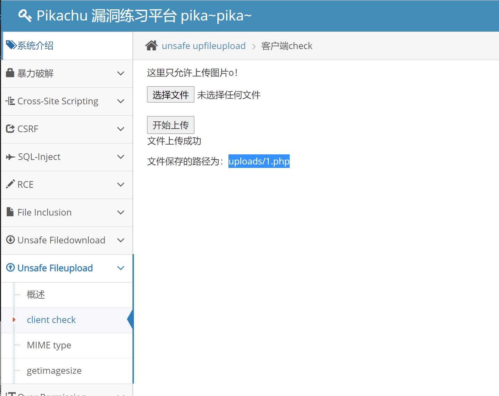Click the unsafe upfileupload breadcrumb link

(x=203, y=46)
